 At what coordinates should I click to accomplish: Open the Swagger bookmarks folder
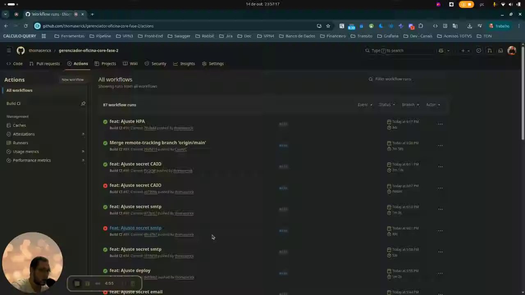pyautogui.click(x=179, y=36)
